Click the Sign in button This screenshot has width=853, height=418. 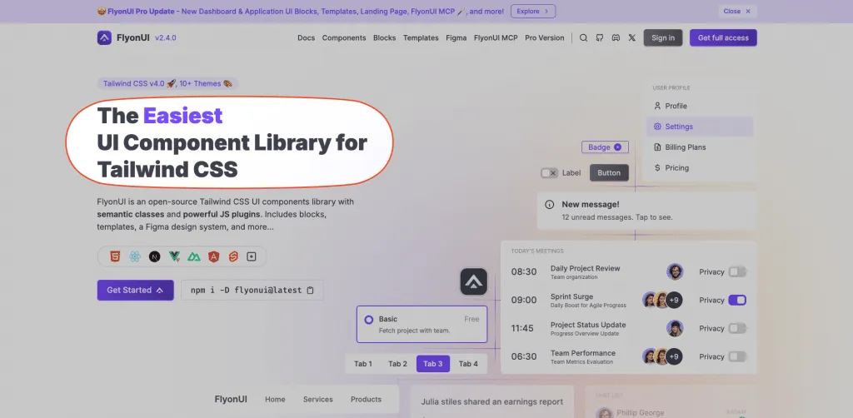(662, 38)
